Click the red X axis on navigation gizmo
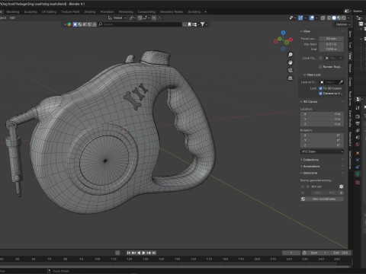The image size is (366, 274). [x=291, y=40]
